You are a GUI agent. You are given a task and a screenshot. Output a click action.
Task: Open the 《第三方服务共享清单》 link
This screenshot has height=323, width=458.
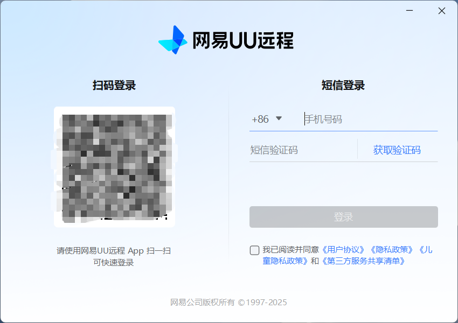363,261
